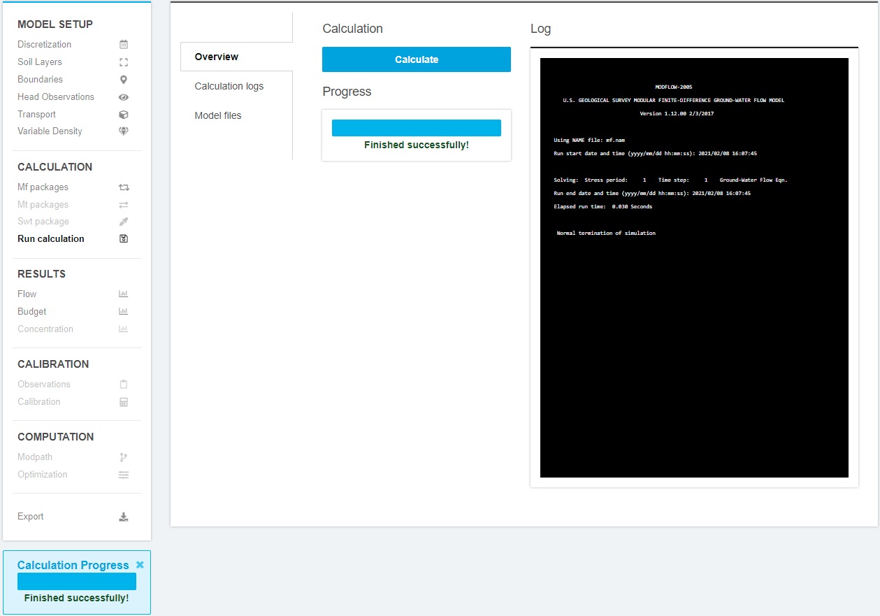This screenshot has width=880, height=616.
Task: Open the Run calculation menu item
Action: point(51,238)
